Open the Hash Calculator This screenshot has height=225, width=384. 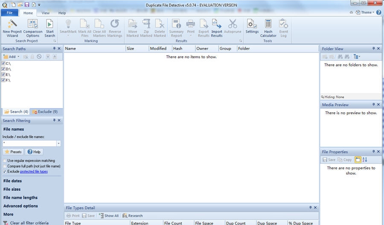(268, 28)
